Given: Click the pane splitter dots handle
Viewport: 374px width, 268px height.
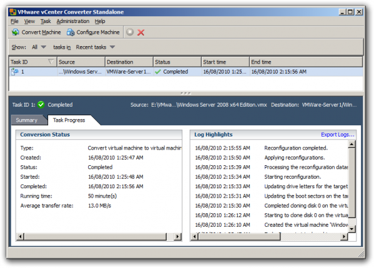Looking at the screenshot, I should pos(186,93).
